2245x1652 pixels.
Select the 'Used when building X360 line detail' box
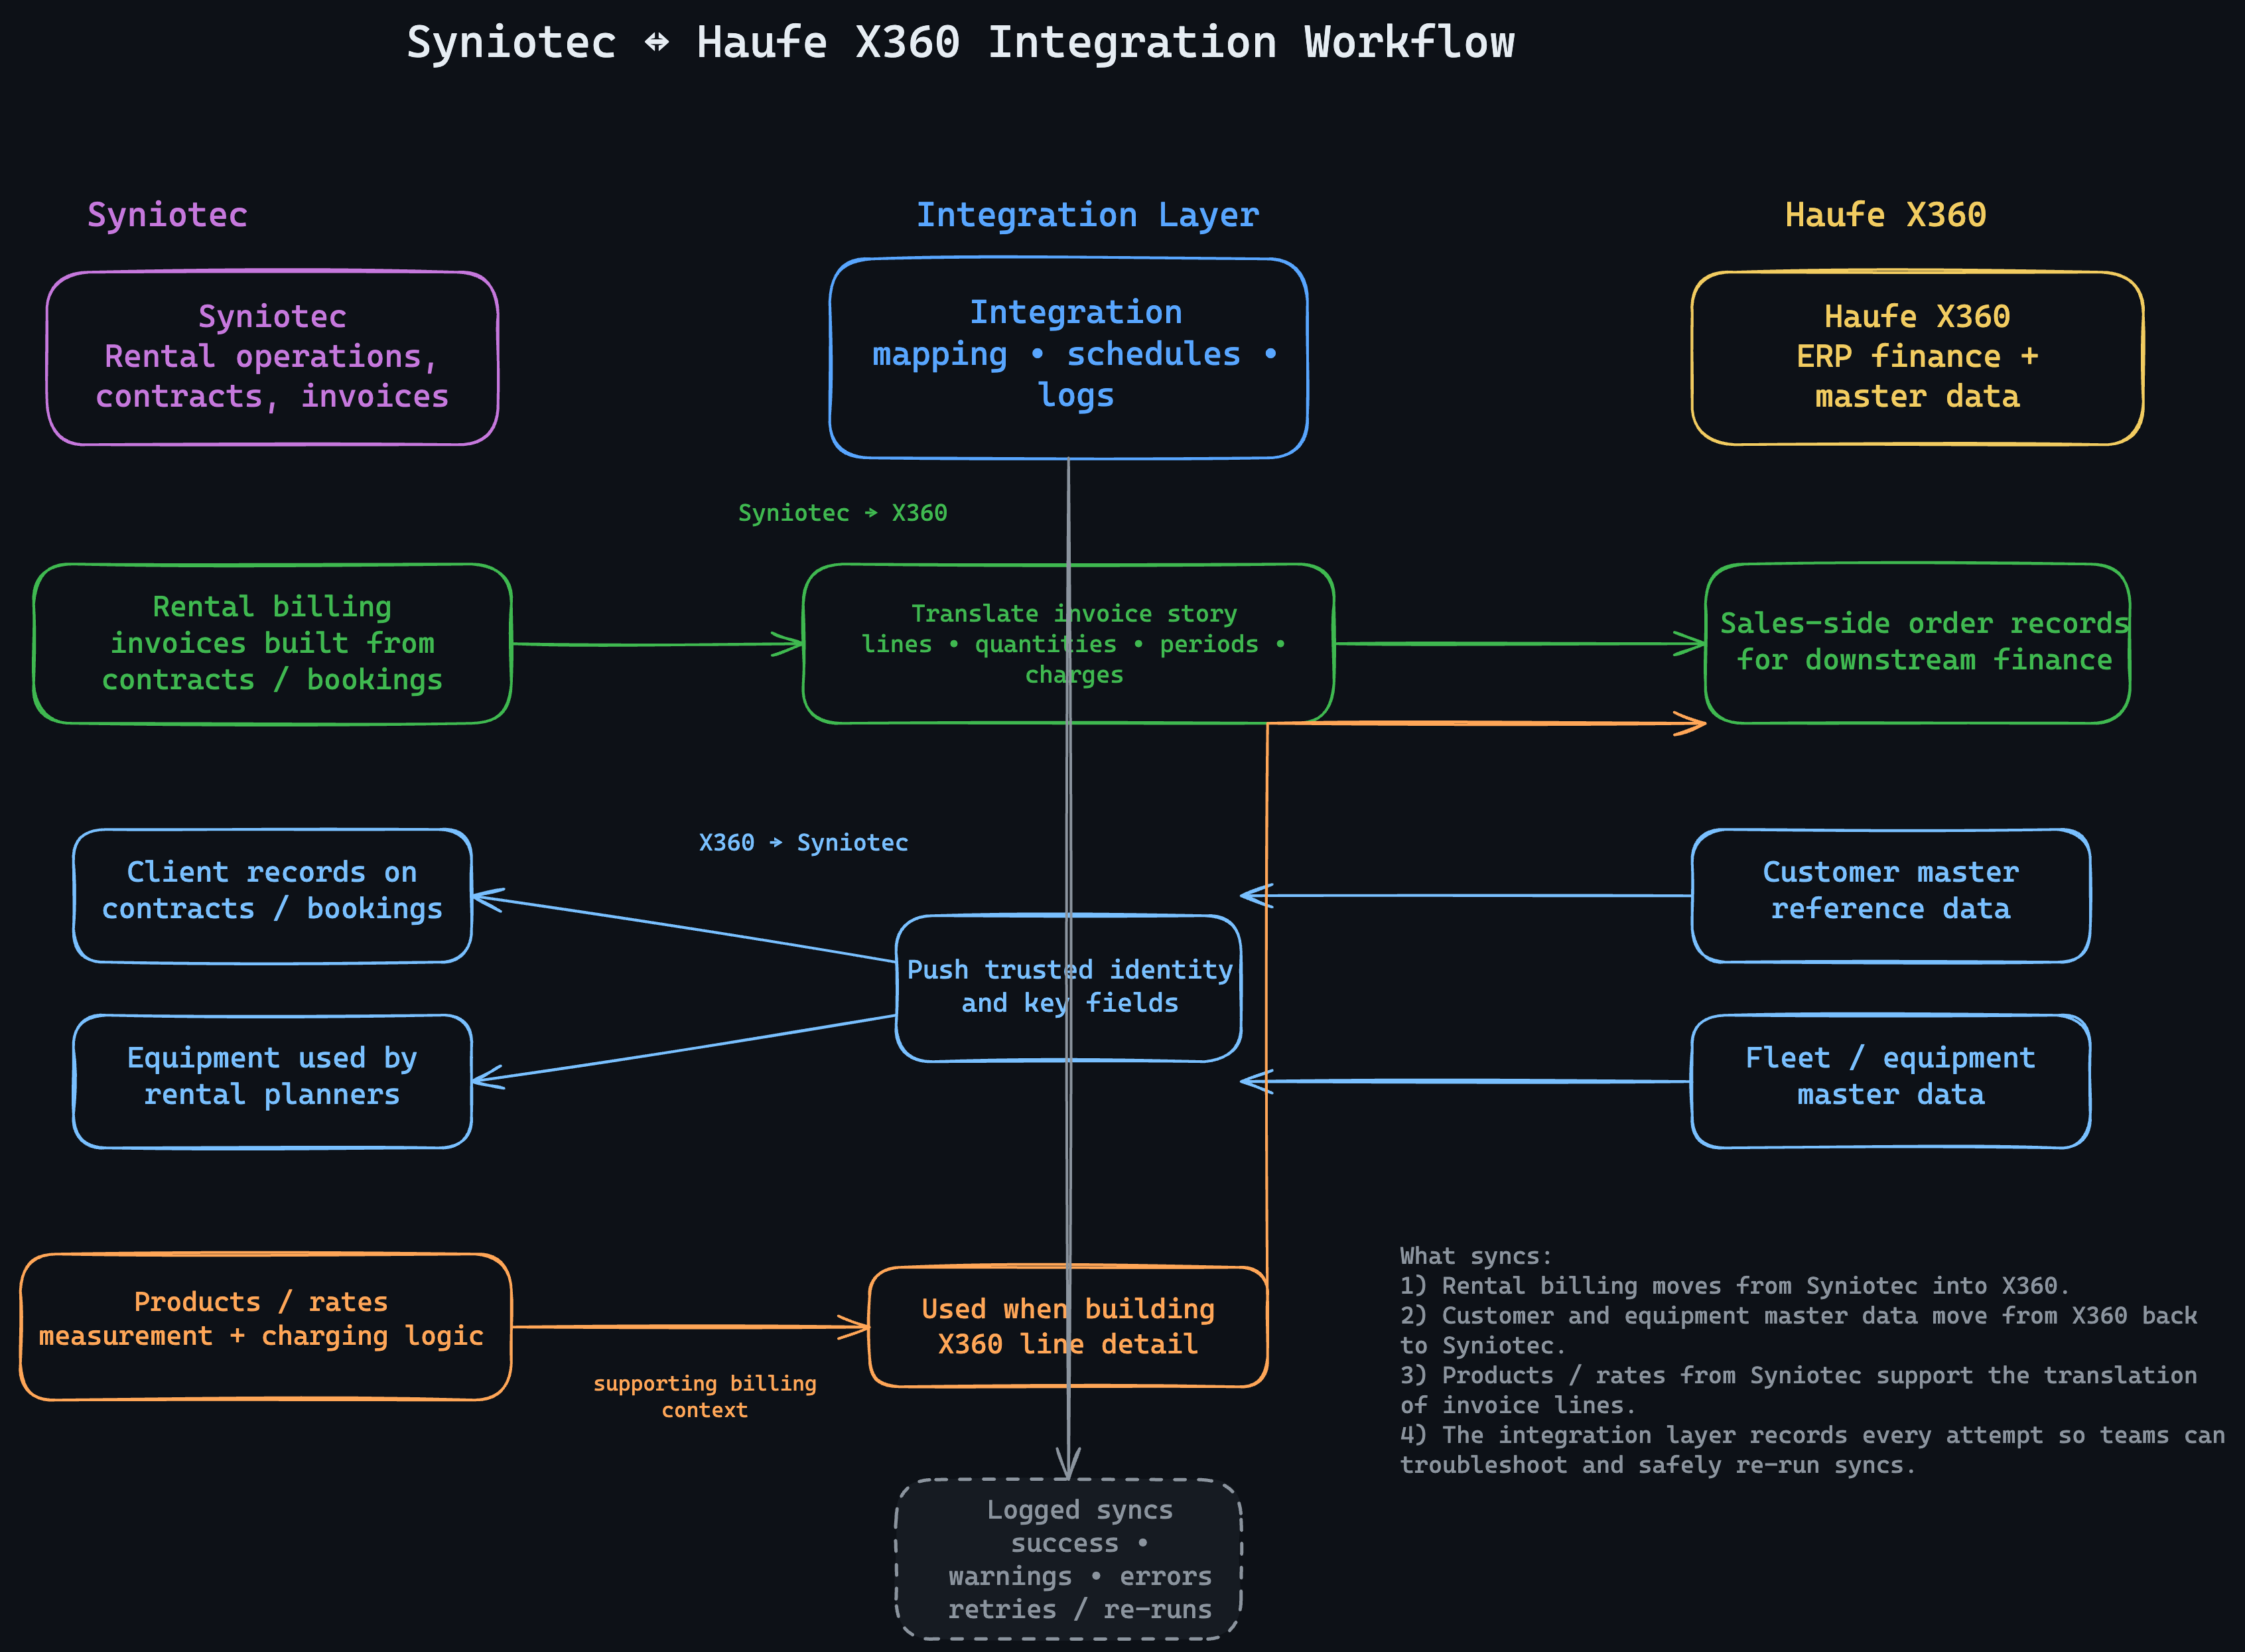tap(1068, 1327)
